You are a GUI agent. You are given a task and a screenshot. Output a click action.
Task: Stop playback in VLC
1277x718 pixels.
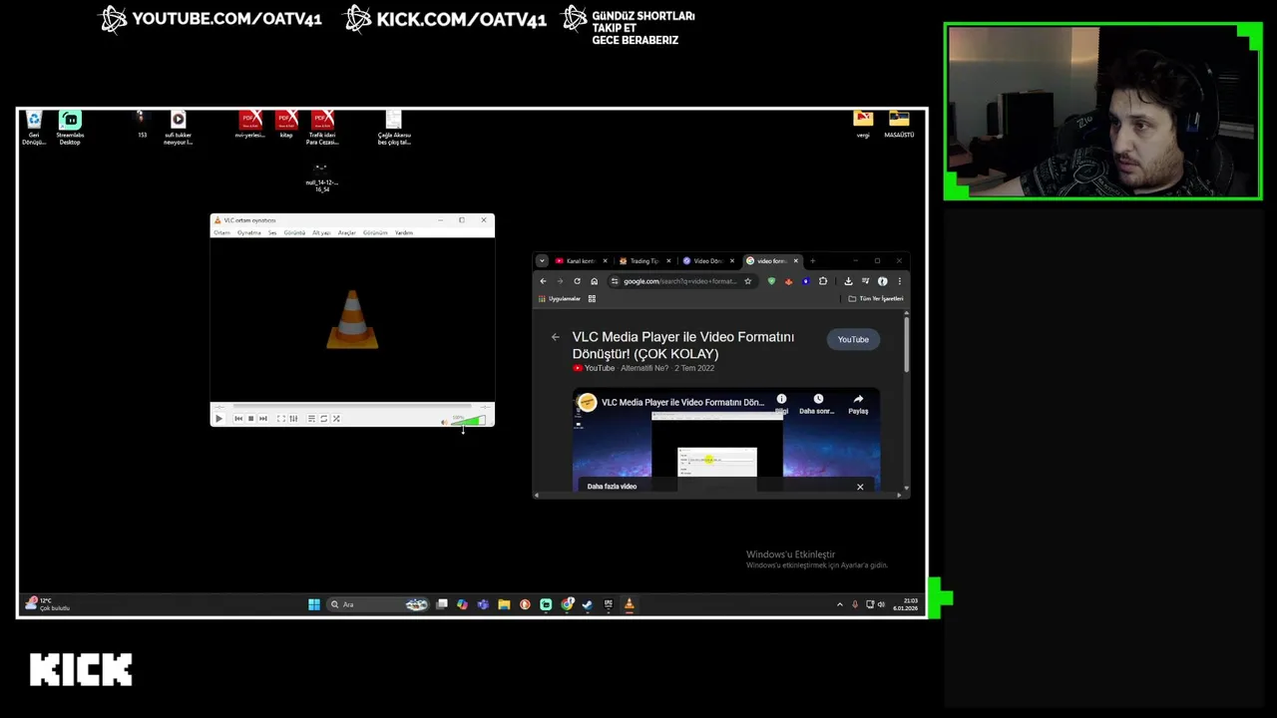250,419
